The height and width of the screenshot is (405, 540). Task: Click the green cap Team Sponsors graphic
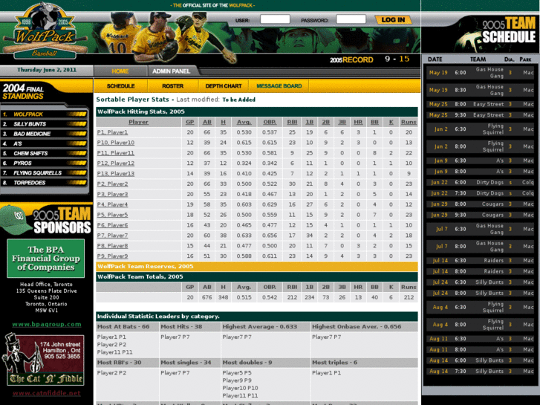[x=46, y=219]
